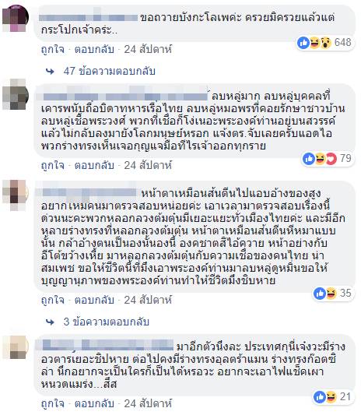The width and height of the screenshot is (361, 415).
Task: Click the like icon beside the 21 count
Action: point(320,397)
